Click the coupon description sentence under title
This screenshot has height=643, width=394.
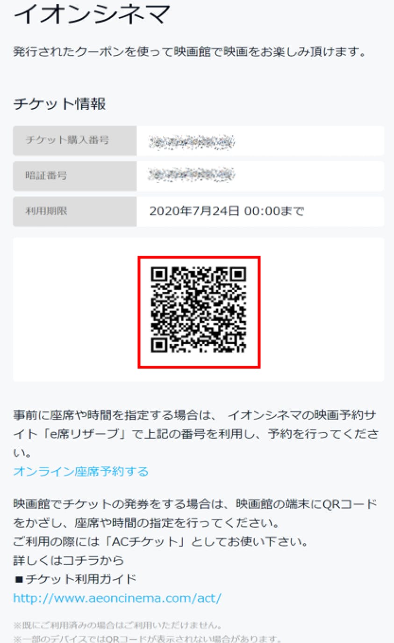(x=189, y=52)
